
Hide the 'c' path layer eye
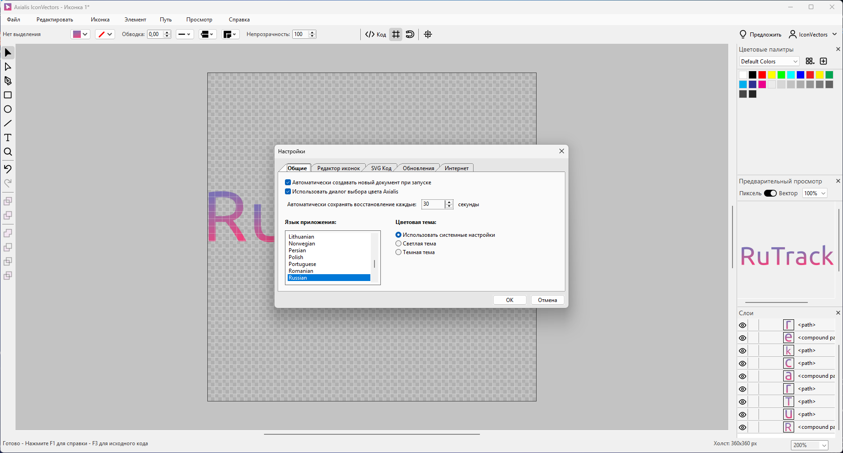click(743, 364)
